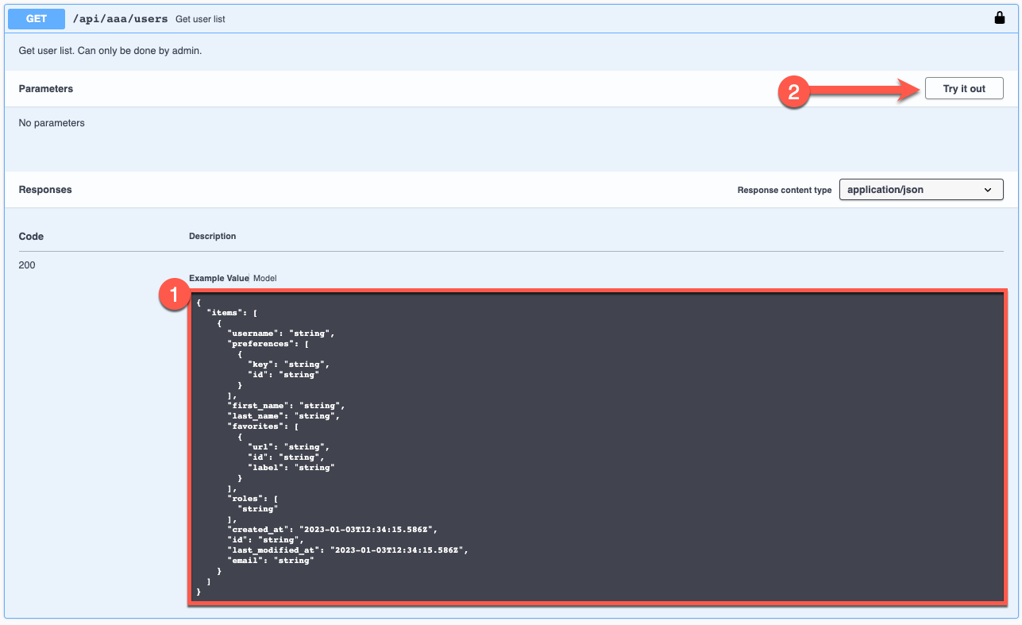Click the "username" line in the JSON
Image resolution: width=1022 pixels, height=625 pixels.
click(x=281, y=334)
